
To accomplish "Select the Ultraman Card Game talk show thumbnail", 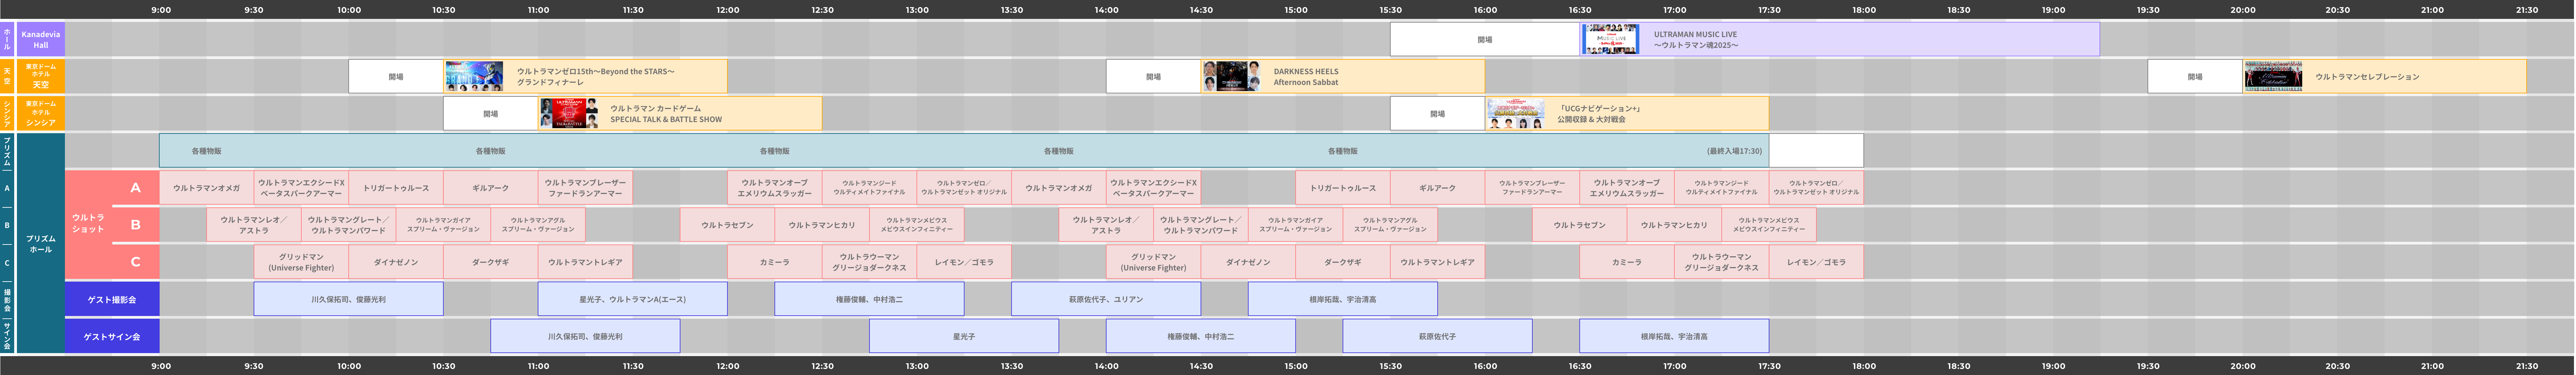I will click(x=569, y=114).
